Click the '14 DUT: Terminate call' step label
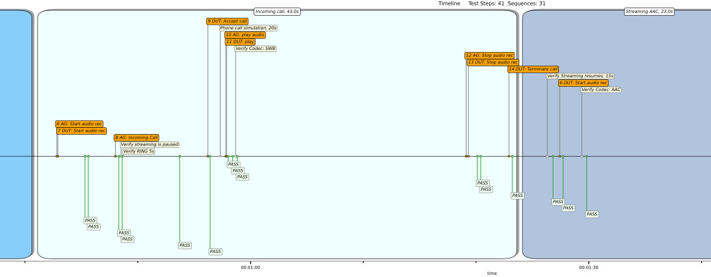Viewport: 711px width, 277px height. tap(533, 69)
